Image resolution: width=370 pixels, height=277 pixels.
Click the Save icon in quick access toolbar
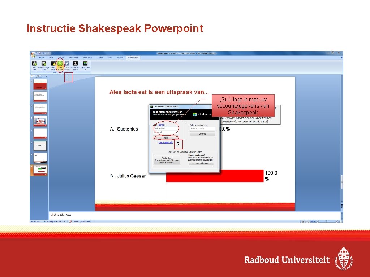39,53
